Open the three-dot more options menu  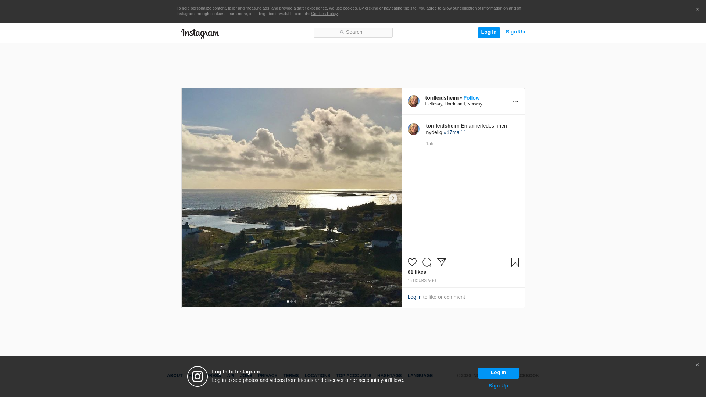click(516, 101)
